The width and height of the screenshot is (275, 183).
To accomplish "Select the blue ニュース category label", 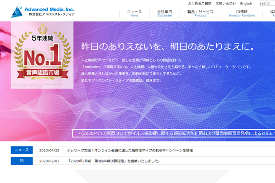I will (x=22, y=150).
